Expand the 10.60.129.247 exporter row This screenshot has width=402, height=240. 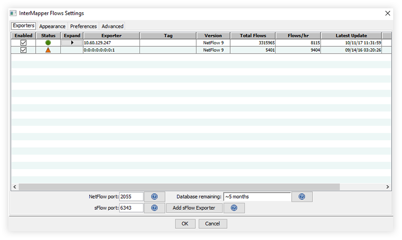(x=72, y=42)
